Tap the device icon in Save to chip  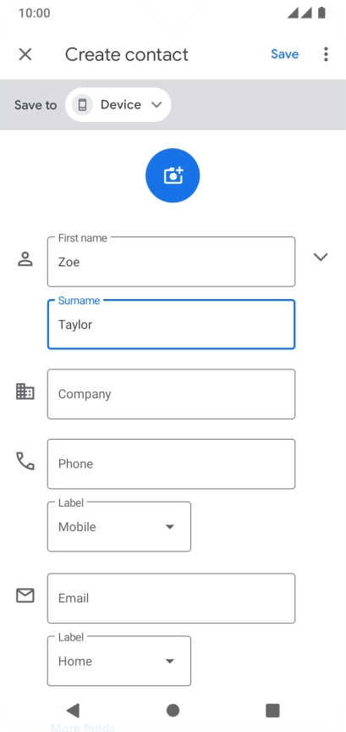tap(83, 104)
